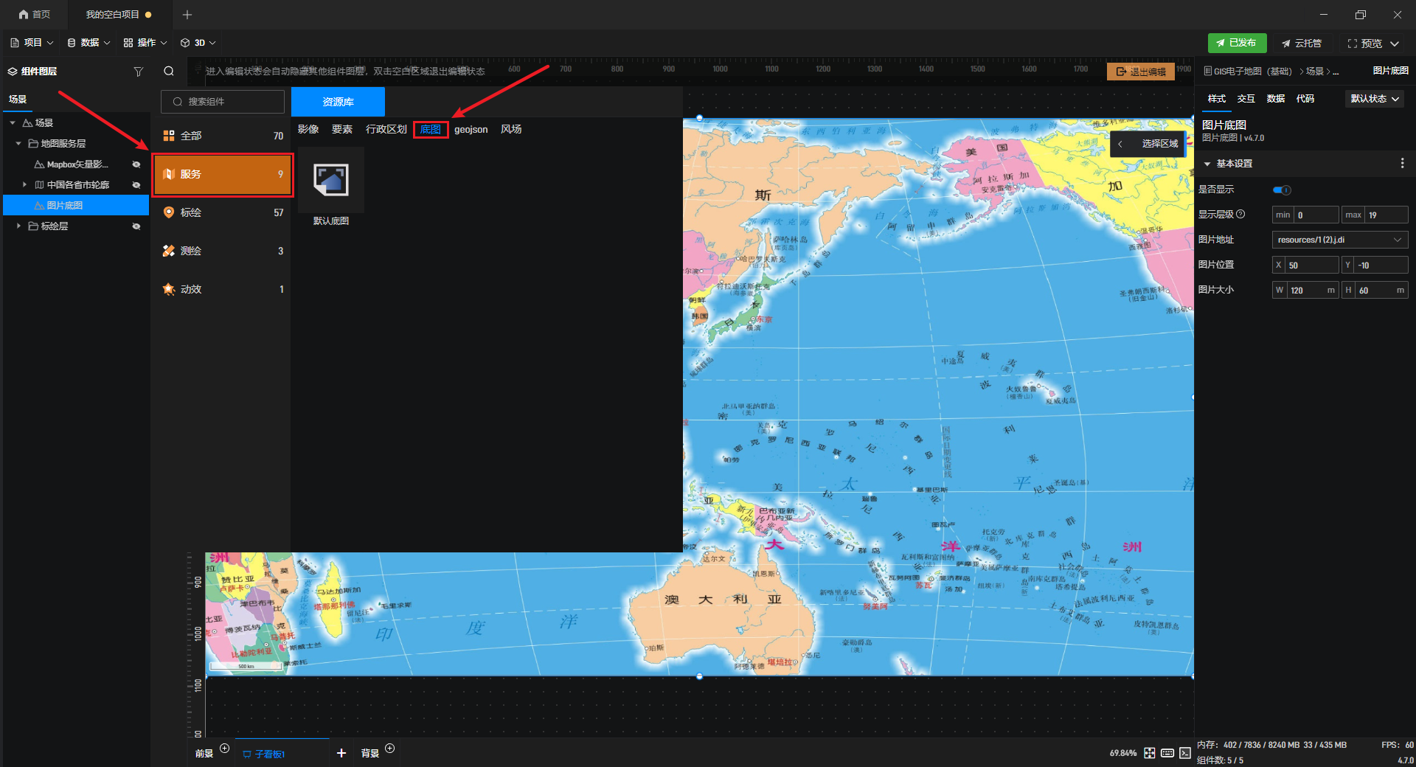1416x767 pixels.
Task: Switch to the geojson resource tab
Action: point(471,130)
